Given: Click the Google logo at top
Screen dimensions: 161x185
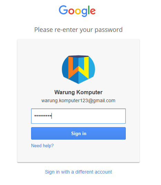Looking at the screenshot, I should 77,11.
